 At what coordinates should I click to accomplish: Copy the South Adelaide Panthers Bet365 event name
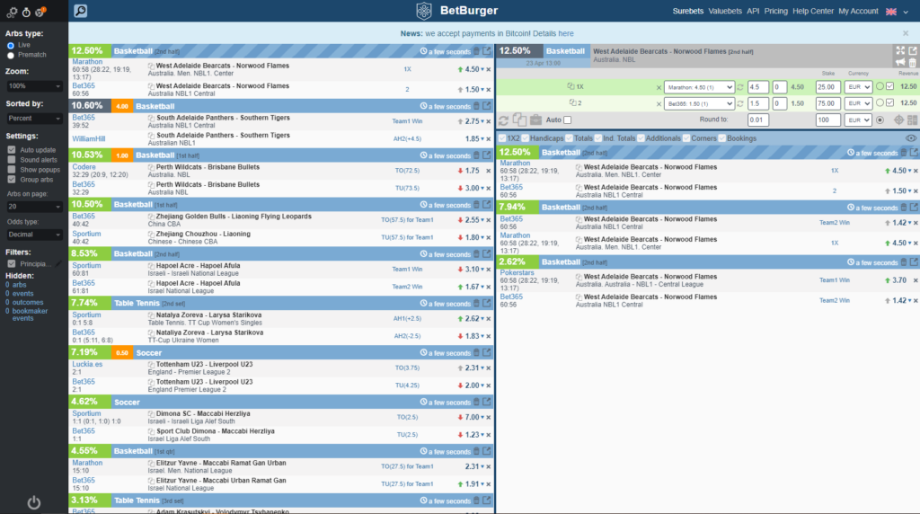pos(151,118)
